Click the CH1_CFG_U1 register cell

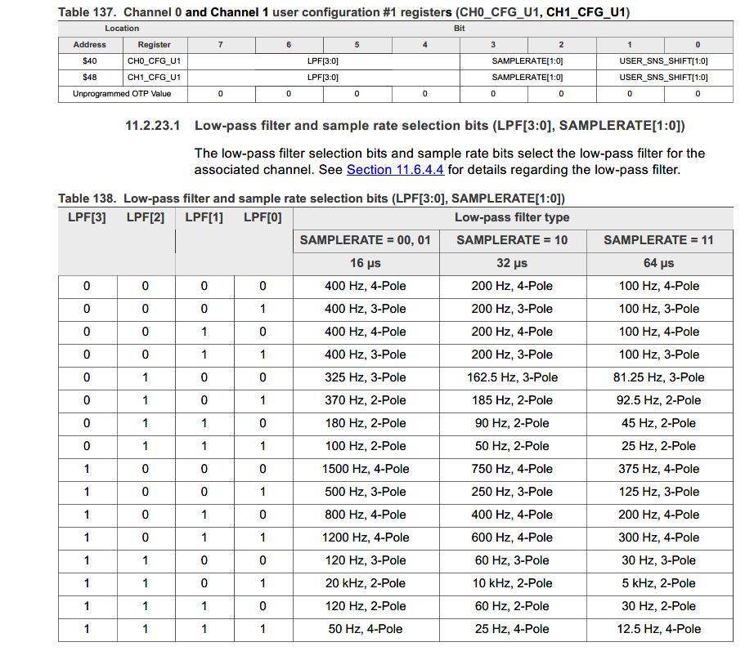tap(155, 78)
